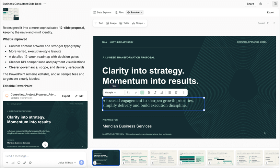Open the Shape dropdown
Image resolution: width=280 pixels, height=168 pixels.
coord(139,23)
